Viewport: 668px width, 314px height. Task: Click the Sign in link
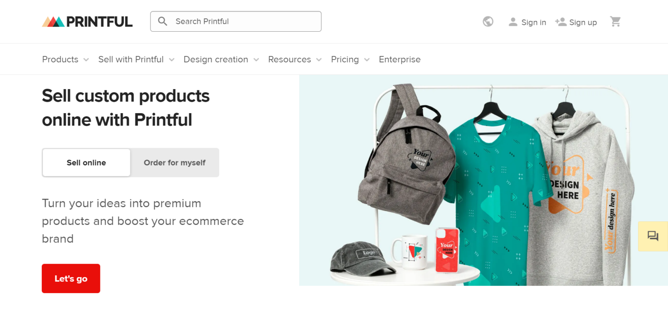[x=534, y=22]
